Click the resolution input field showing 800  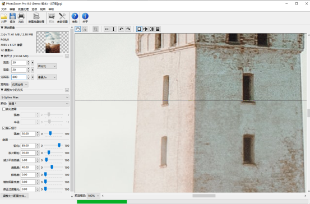click(18, 77)
